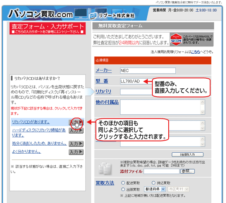
Task: Click the SECOM security seal badge
Action: pos(176,39)
